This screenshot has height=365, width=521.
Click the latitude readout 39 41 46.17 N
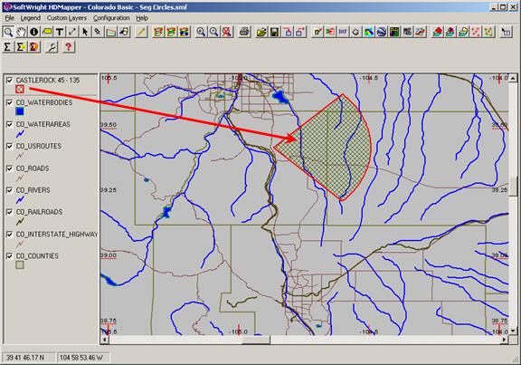[x=25, y=358]
